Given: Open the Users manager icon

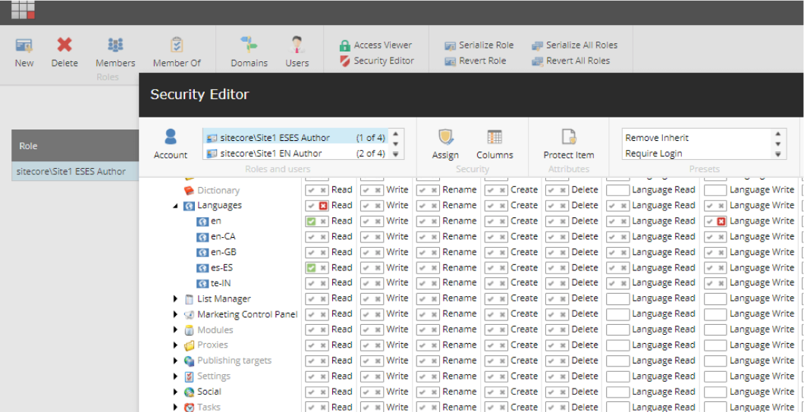Looking at the screenshot, I should [x=297, y=45].
